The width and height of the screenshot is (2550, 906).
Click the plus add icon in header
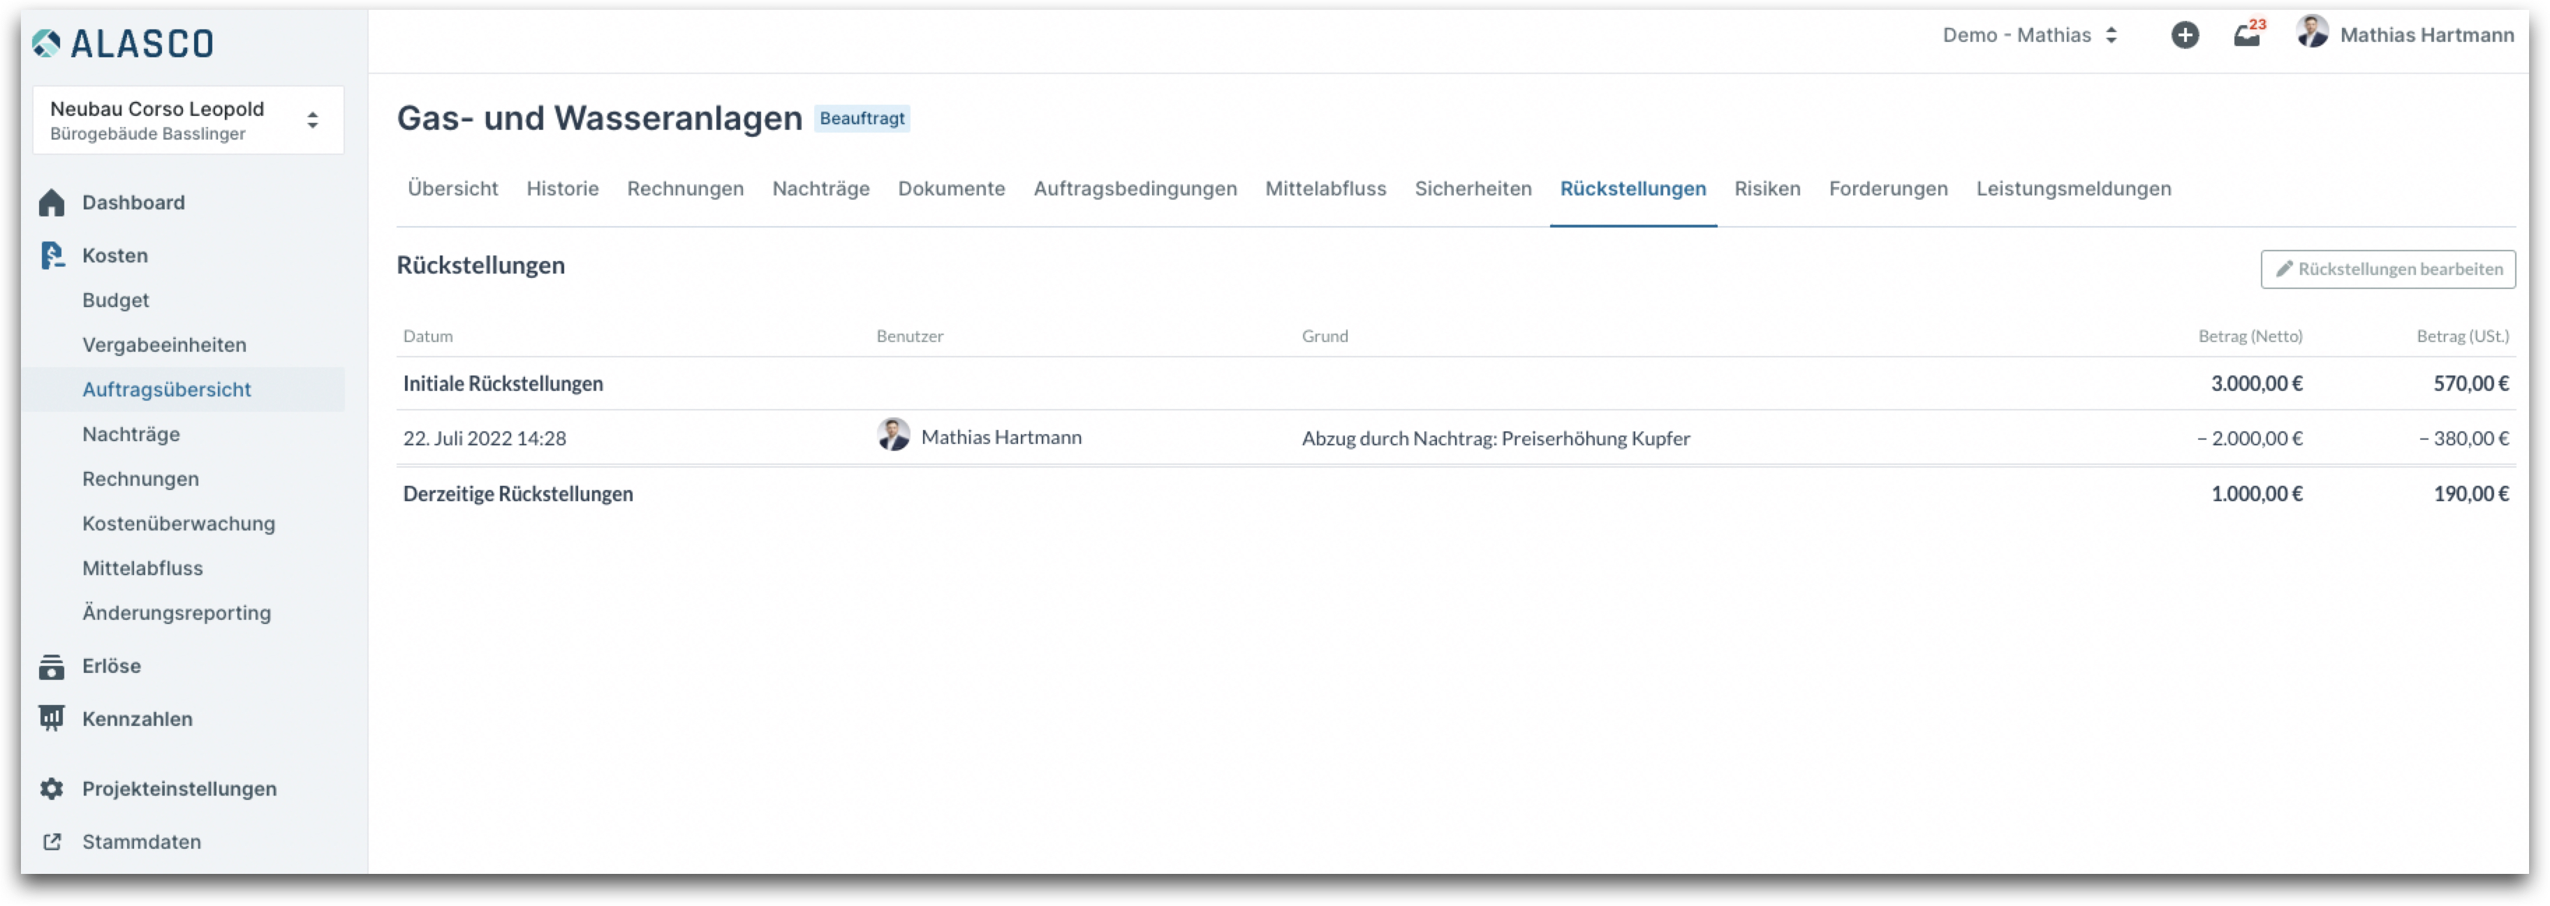pyautogui.click(x=2185, y=35)
